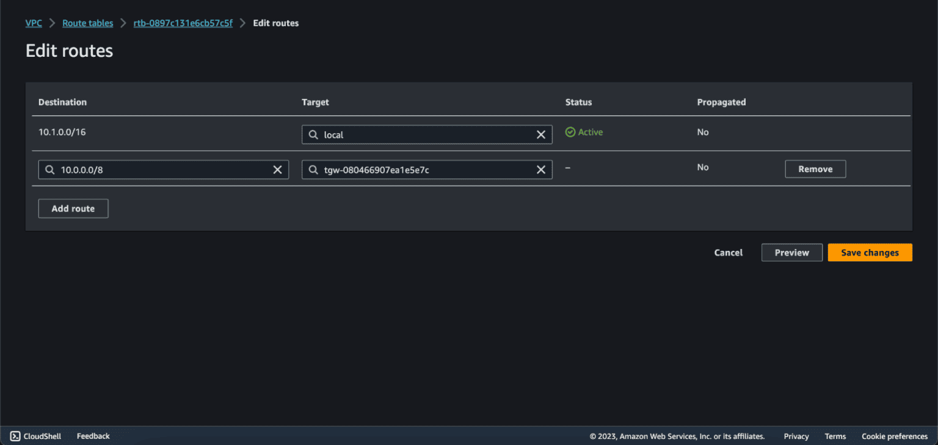Open the Route tables breadcrumb
The height and width of the screenshot is (445, 938).
pyautogui.click(x=87, y=23)
